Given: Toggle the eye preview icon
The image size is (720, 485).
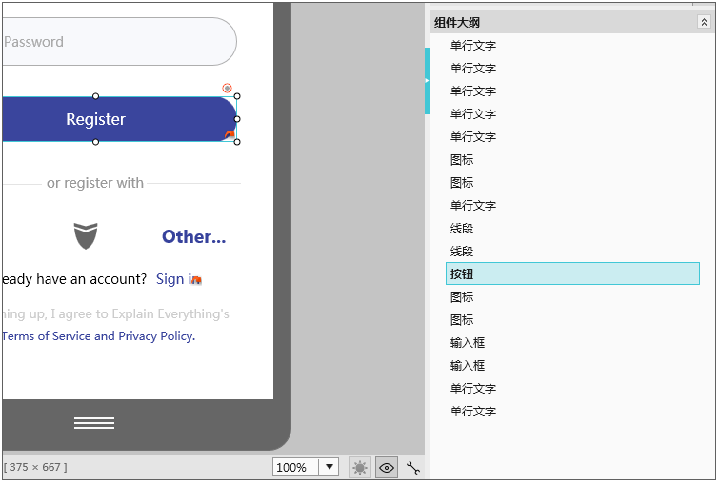Looking at the screenshot, I should (x=387, y=467).
